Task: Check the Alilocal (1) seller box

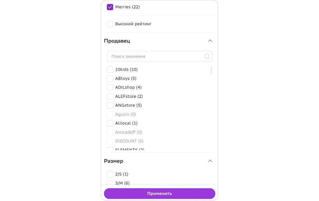Action: click(110, 123)
